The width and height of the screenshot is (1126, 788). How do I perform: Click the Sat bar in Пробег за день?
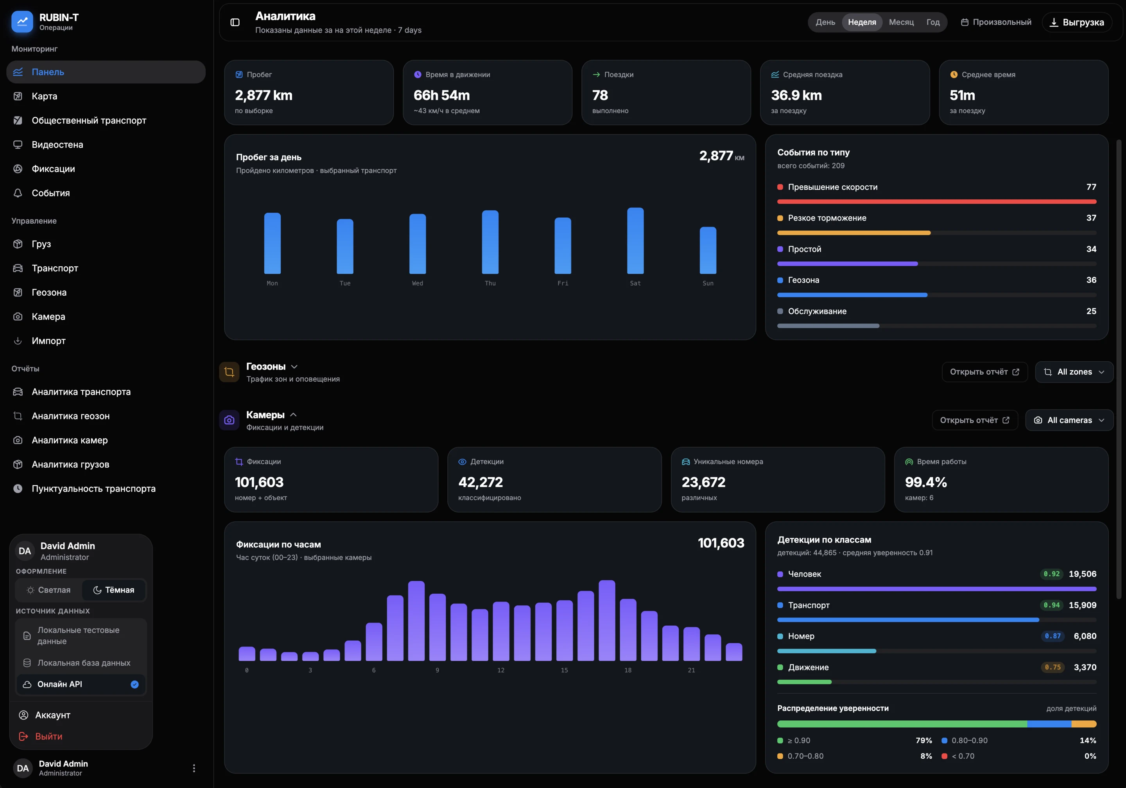point(635,241)
